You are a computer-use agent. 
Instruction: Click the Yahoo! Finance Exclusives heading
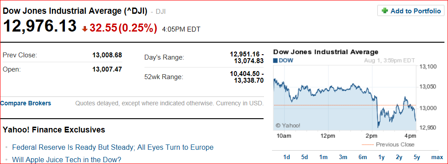click(x=54, y=130)
